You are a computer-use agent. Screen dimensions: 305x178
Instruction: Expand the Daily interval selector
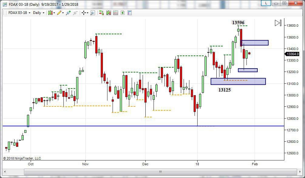39,13
